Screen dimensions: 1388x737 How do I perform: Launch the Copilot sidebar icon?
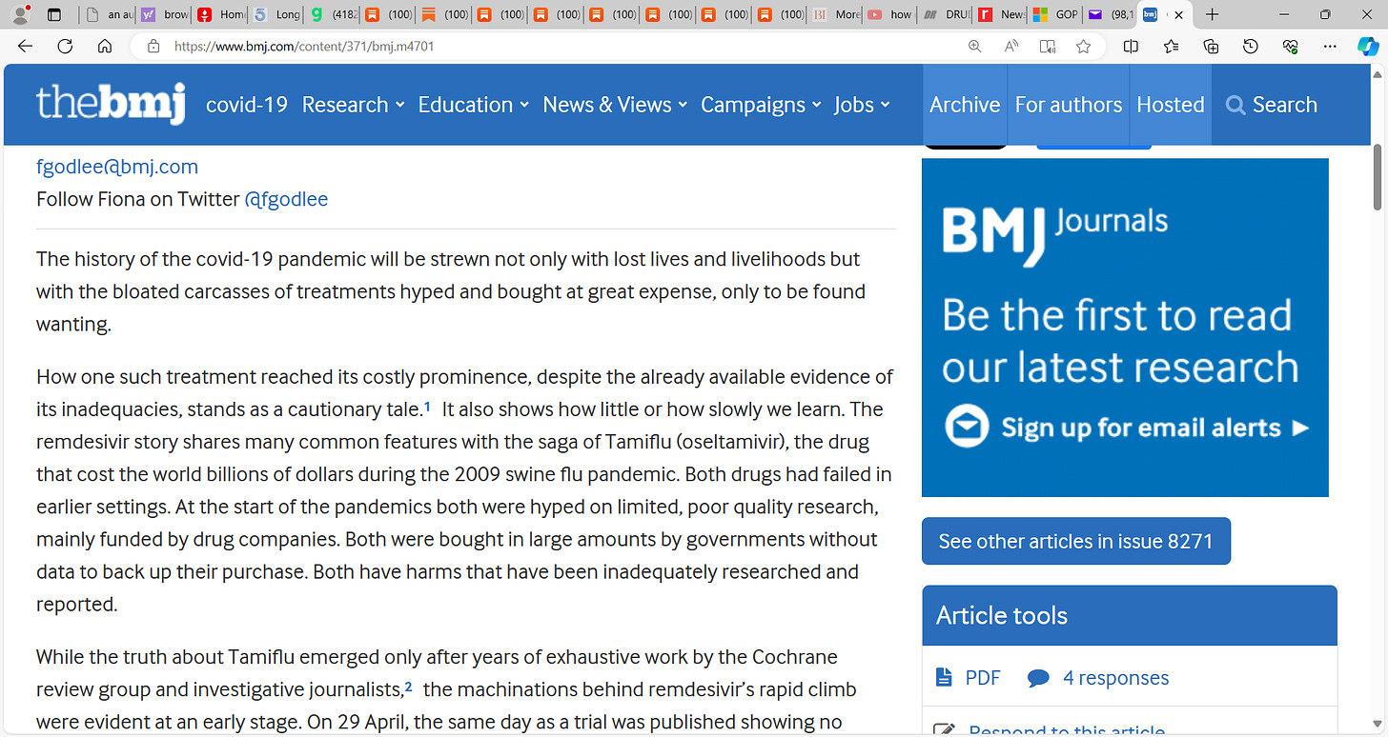[1368, 46]
